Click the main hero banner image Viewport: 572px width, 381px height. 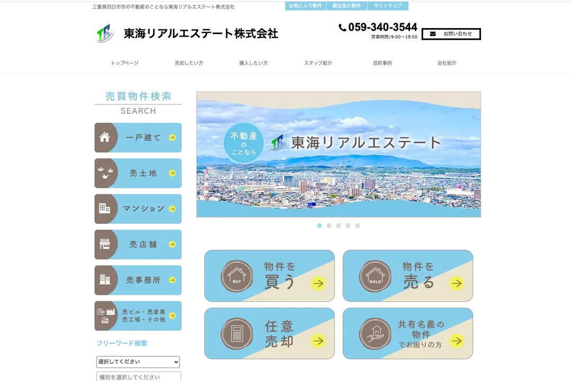[338, 155]
